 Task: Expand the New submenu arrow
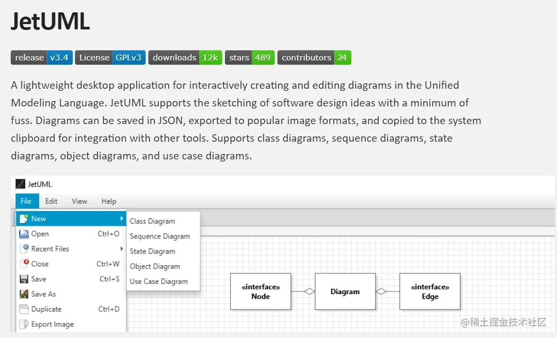(x=122, y=219)
